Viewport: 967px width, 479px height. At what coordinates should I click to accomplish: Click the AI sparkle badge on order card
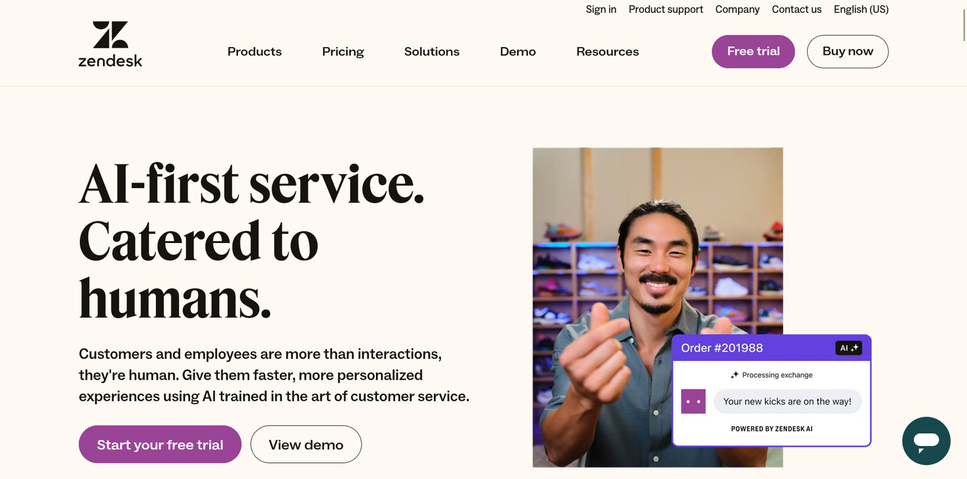849,348
